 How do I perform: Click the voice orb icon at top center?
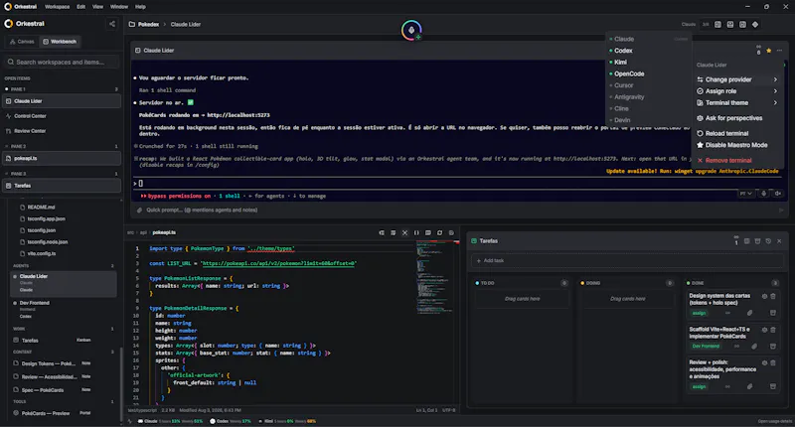click(x=411, y=31)
